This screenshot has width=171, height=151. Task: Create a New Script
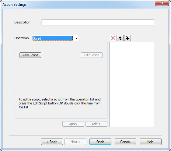pos(30,55)
